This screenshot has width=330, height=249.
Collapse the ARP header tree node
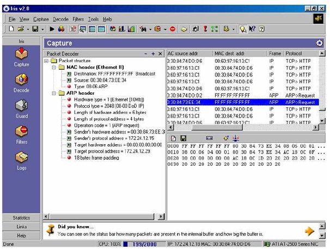click(54, 93)
